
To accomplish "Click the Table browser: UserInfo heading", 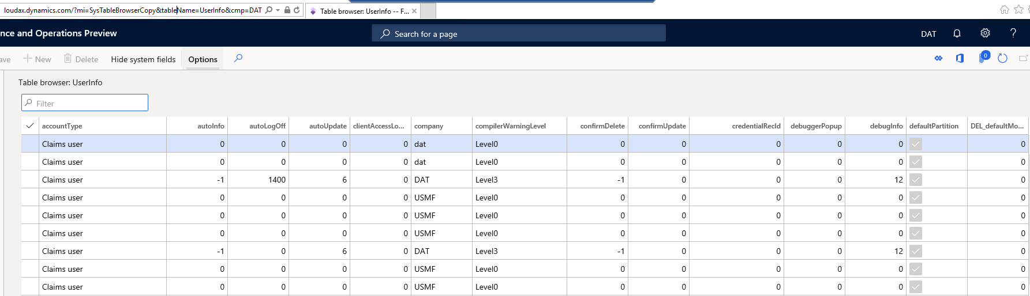I will tap(61, 82).
